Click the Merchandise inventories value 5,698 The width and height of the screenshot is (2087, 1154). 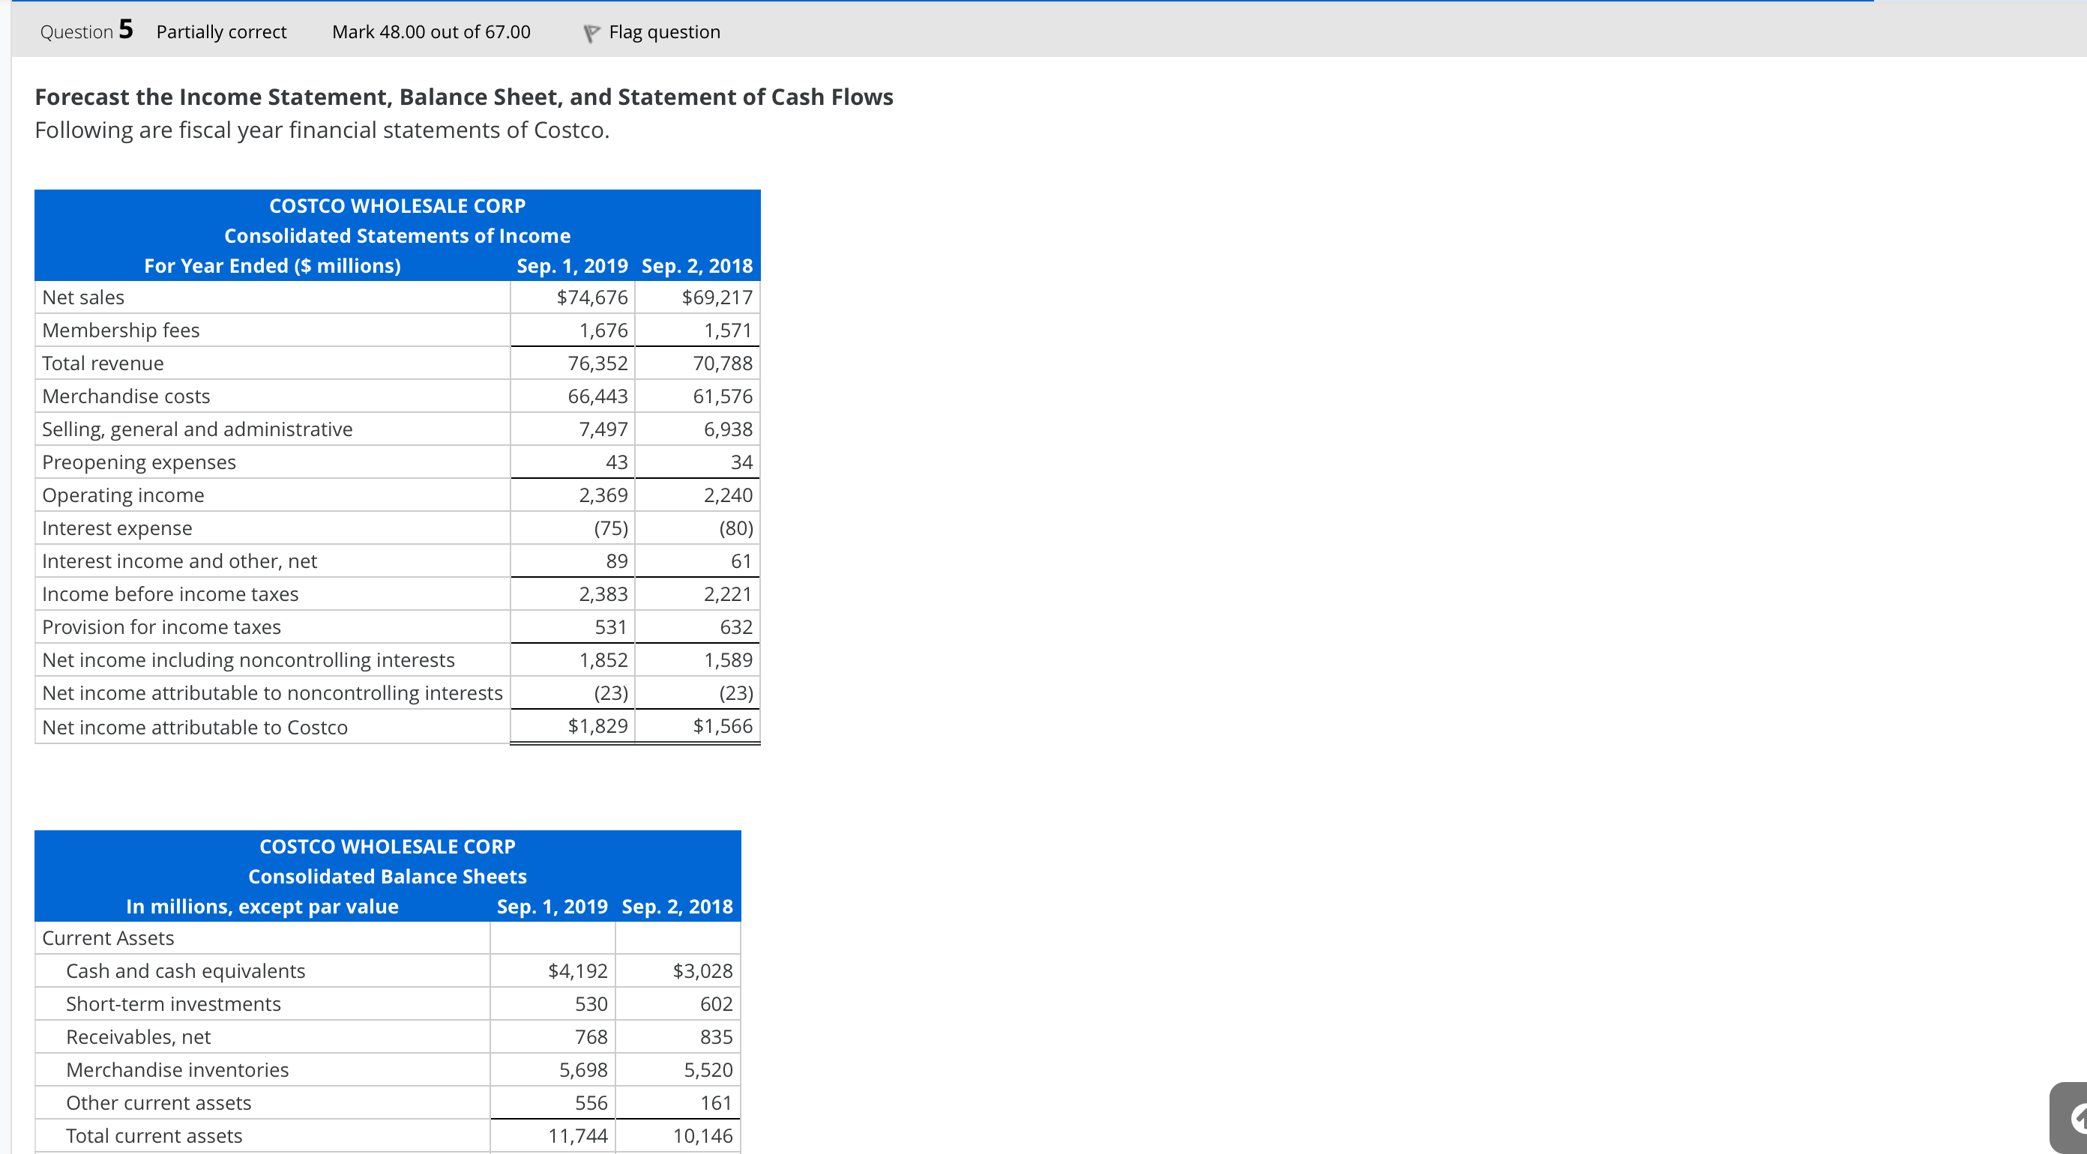[x=583, y=1069]
